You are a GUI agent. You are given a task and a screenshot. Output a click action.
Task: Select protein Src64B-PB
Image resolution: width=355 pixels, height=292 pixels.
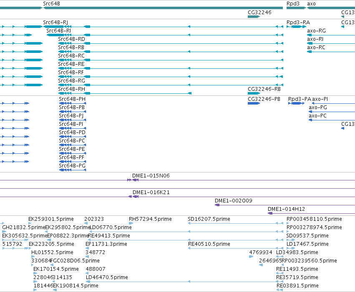click(72, 107)
